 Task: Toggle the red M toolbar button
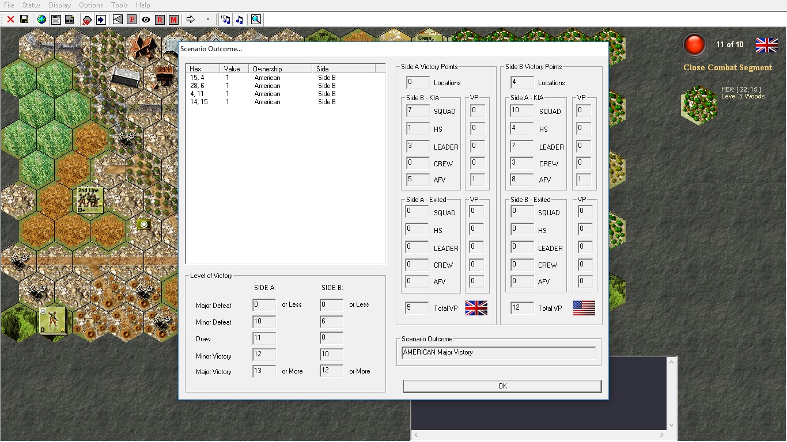click(x=173, y=20)
